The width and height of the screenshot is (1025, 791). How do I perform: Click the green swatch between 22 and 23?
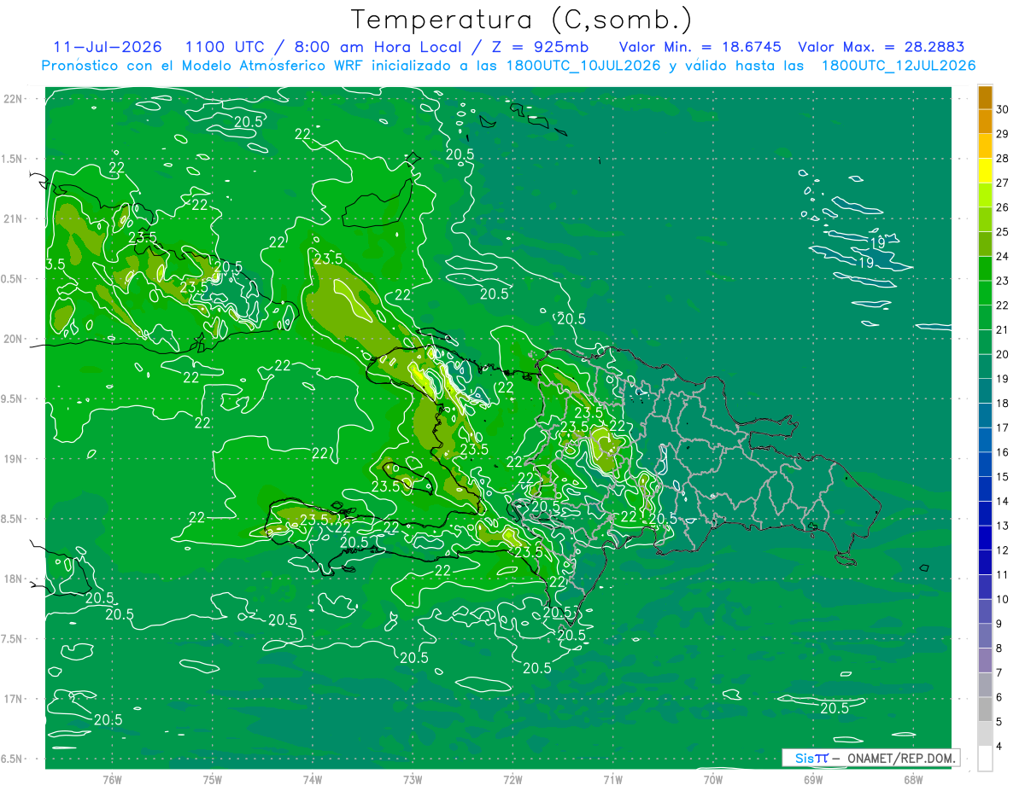985,293
